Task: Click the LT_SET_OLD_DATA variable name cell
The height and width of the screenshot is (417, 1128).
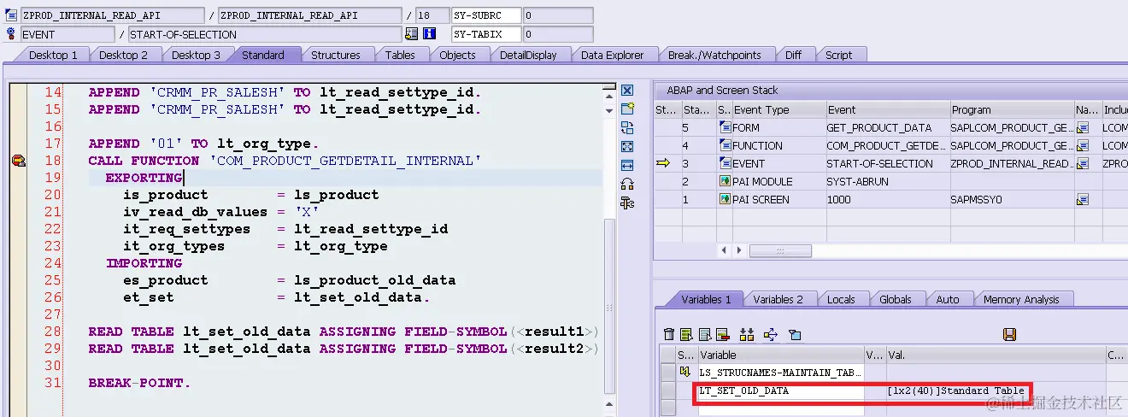Action: coord(781,391)
